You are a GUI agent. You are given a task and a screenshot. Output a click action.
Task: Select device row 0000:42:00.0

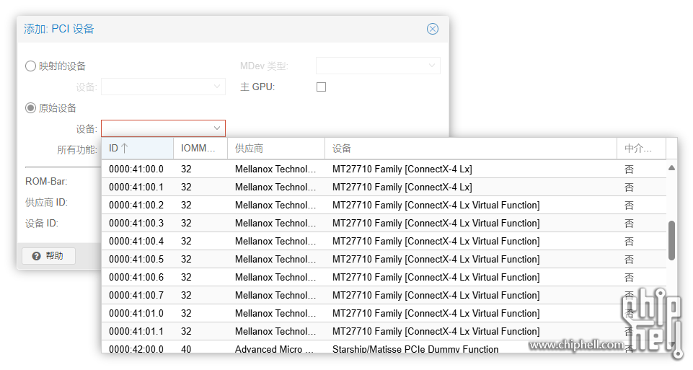coord(384,347)
